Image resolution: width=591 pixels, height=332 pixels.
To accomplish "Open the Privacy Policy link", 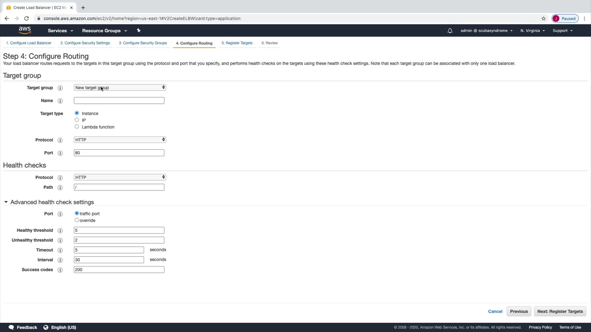I will pyautogui.click(x=540, y=327).
